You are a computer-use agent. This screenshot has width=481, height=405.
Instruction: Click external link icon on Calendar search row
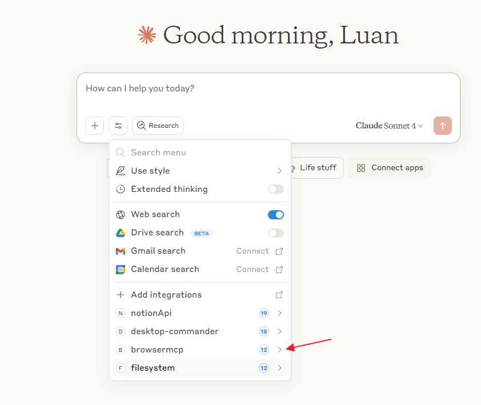pos(279,270)
